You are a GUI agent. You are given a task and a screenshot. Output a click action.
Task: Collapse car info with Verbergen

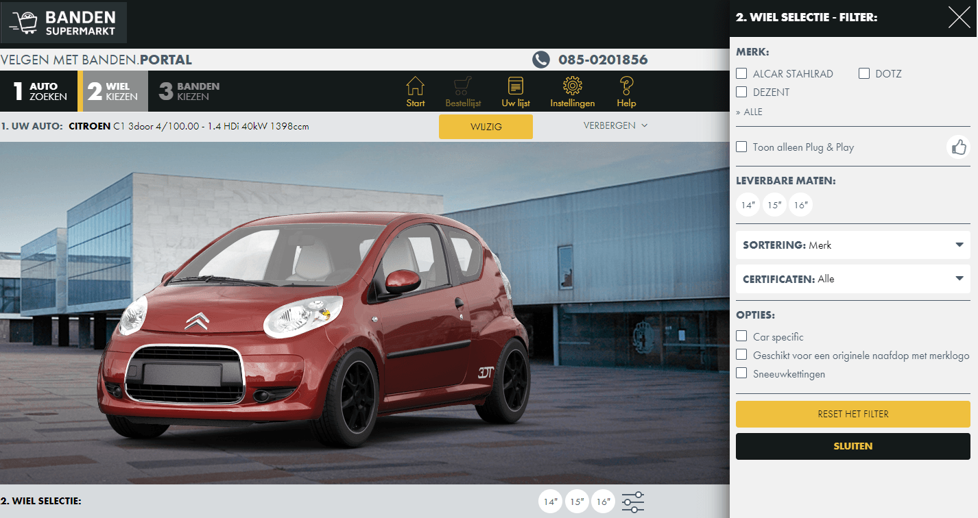pos(615,125)
